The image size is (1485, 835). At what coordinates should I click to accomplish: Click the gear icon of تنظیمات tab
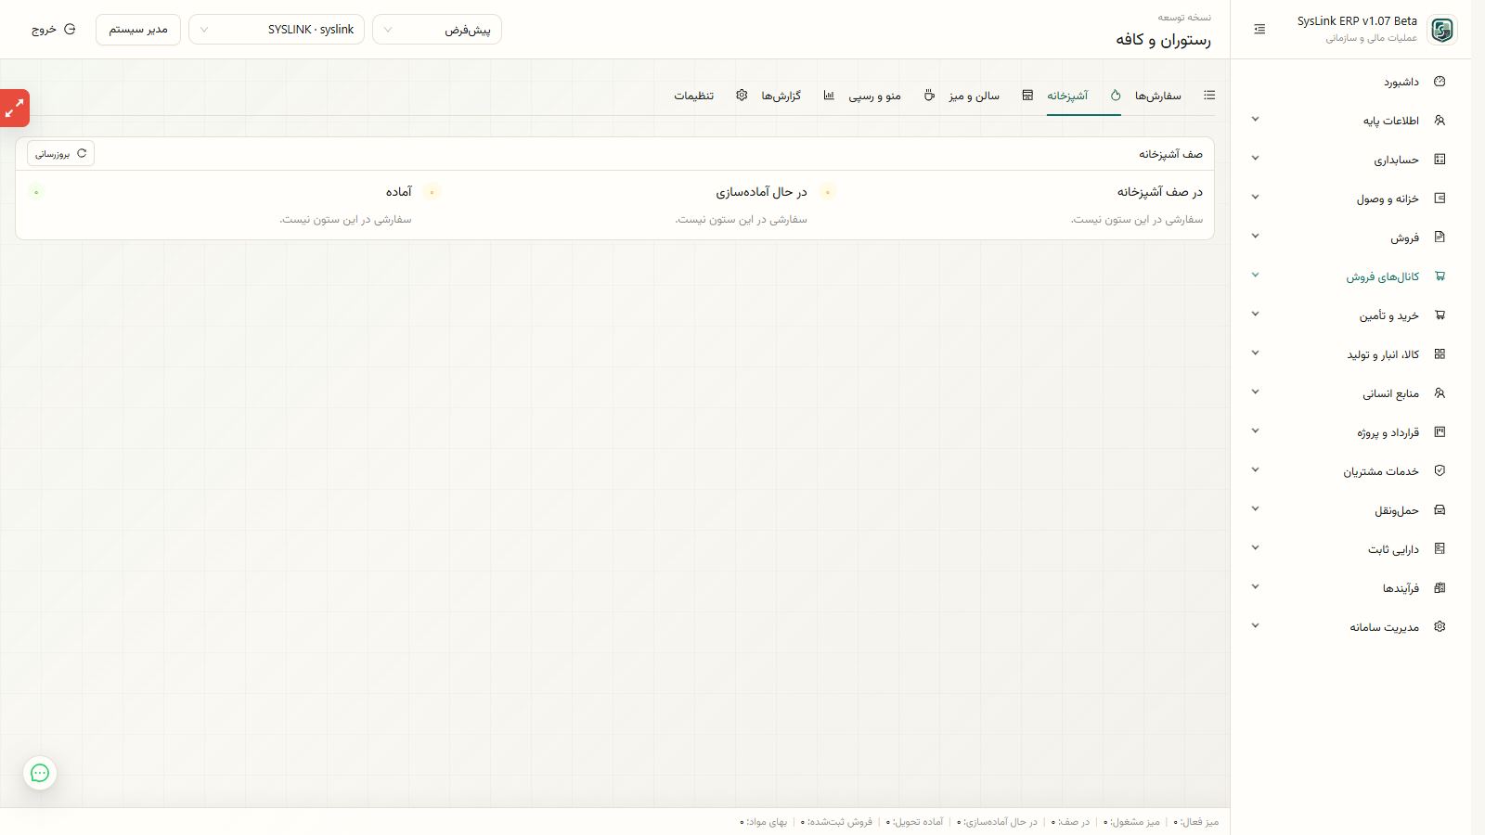(x=742, y=96)
